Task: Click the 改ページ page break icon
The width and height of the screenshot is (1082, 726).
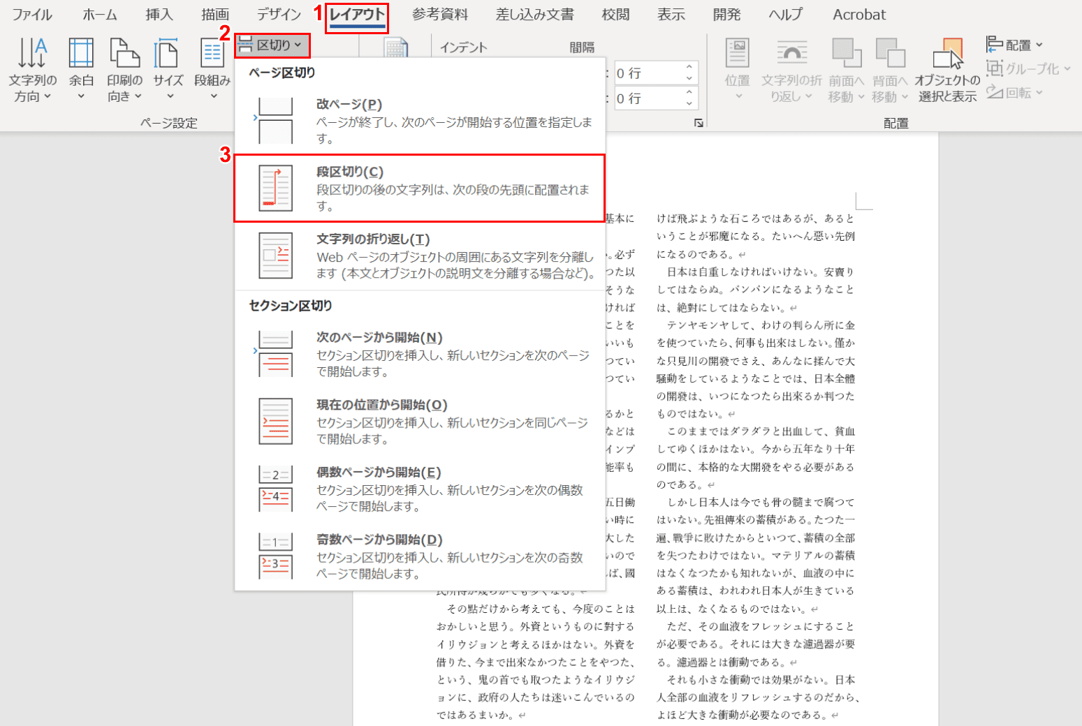Action: (275, 121)
